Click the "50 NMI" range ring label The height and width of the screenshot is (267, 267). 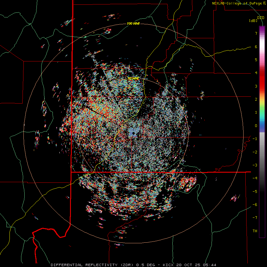click(x=133, y=79)
